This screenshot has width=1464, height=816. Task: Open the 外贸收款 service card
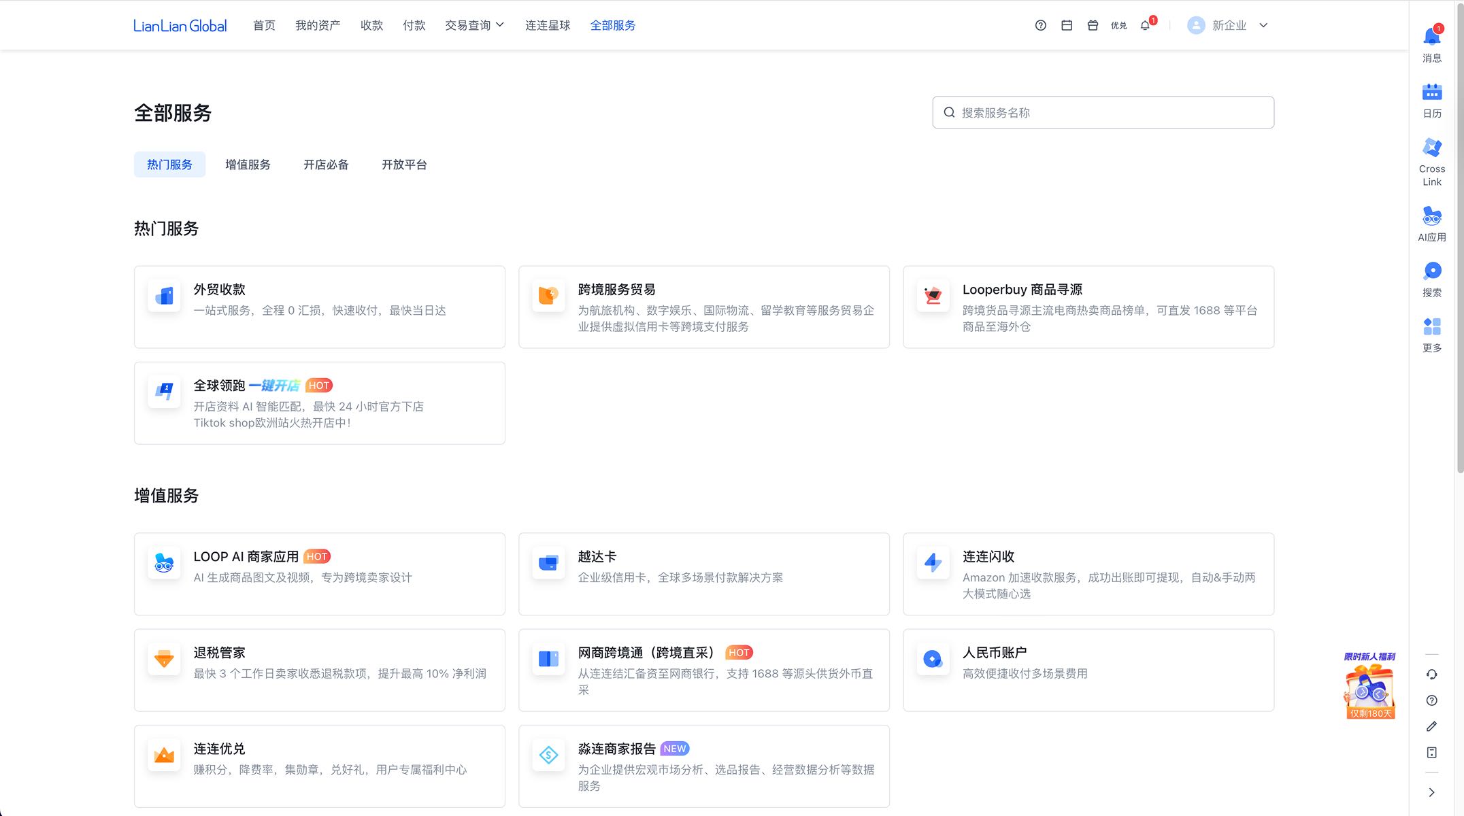(x=319, y=307)
